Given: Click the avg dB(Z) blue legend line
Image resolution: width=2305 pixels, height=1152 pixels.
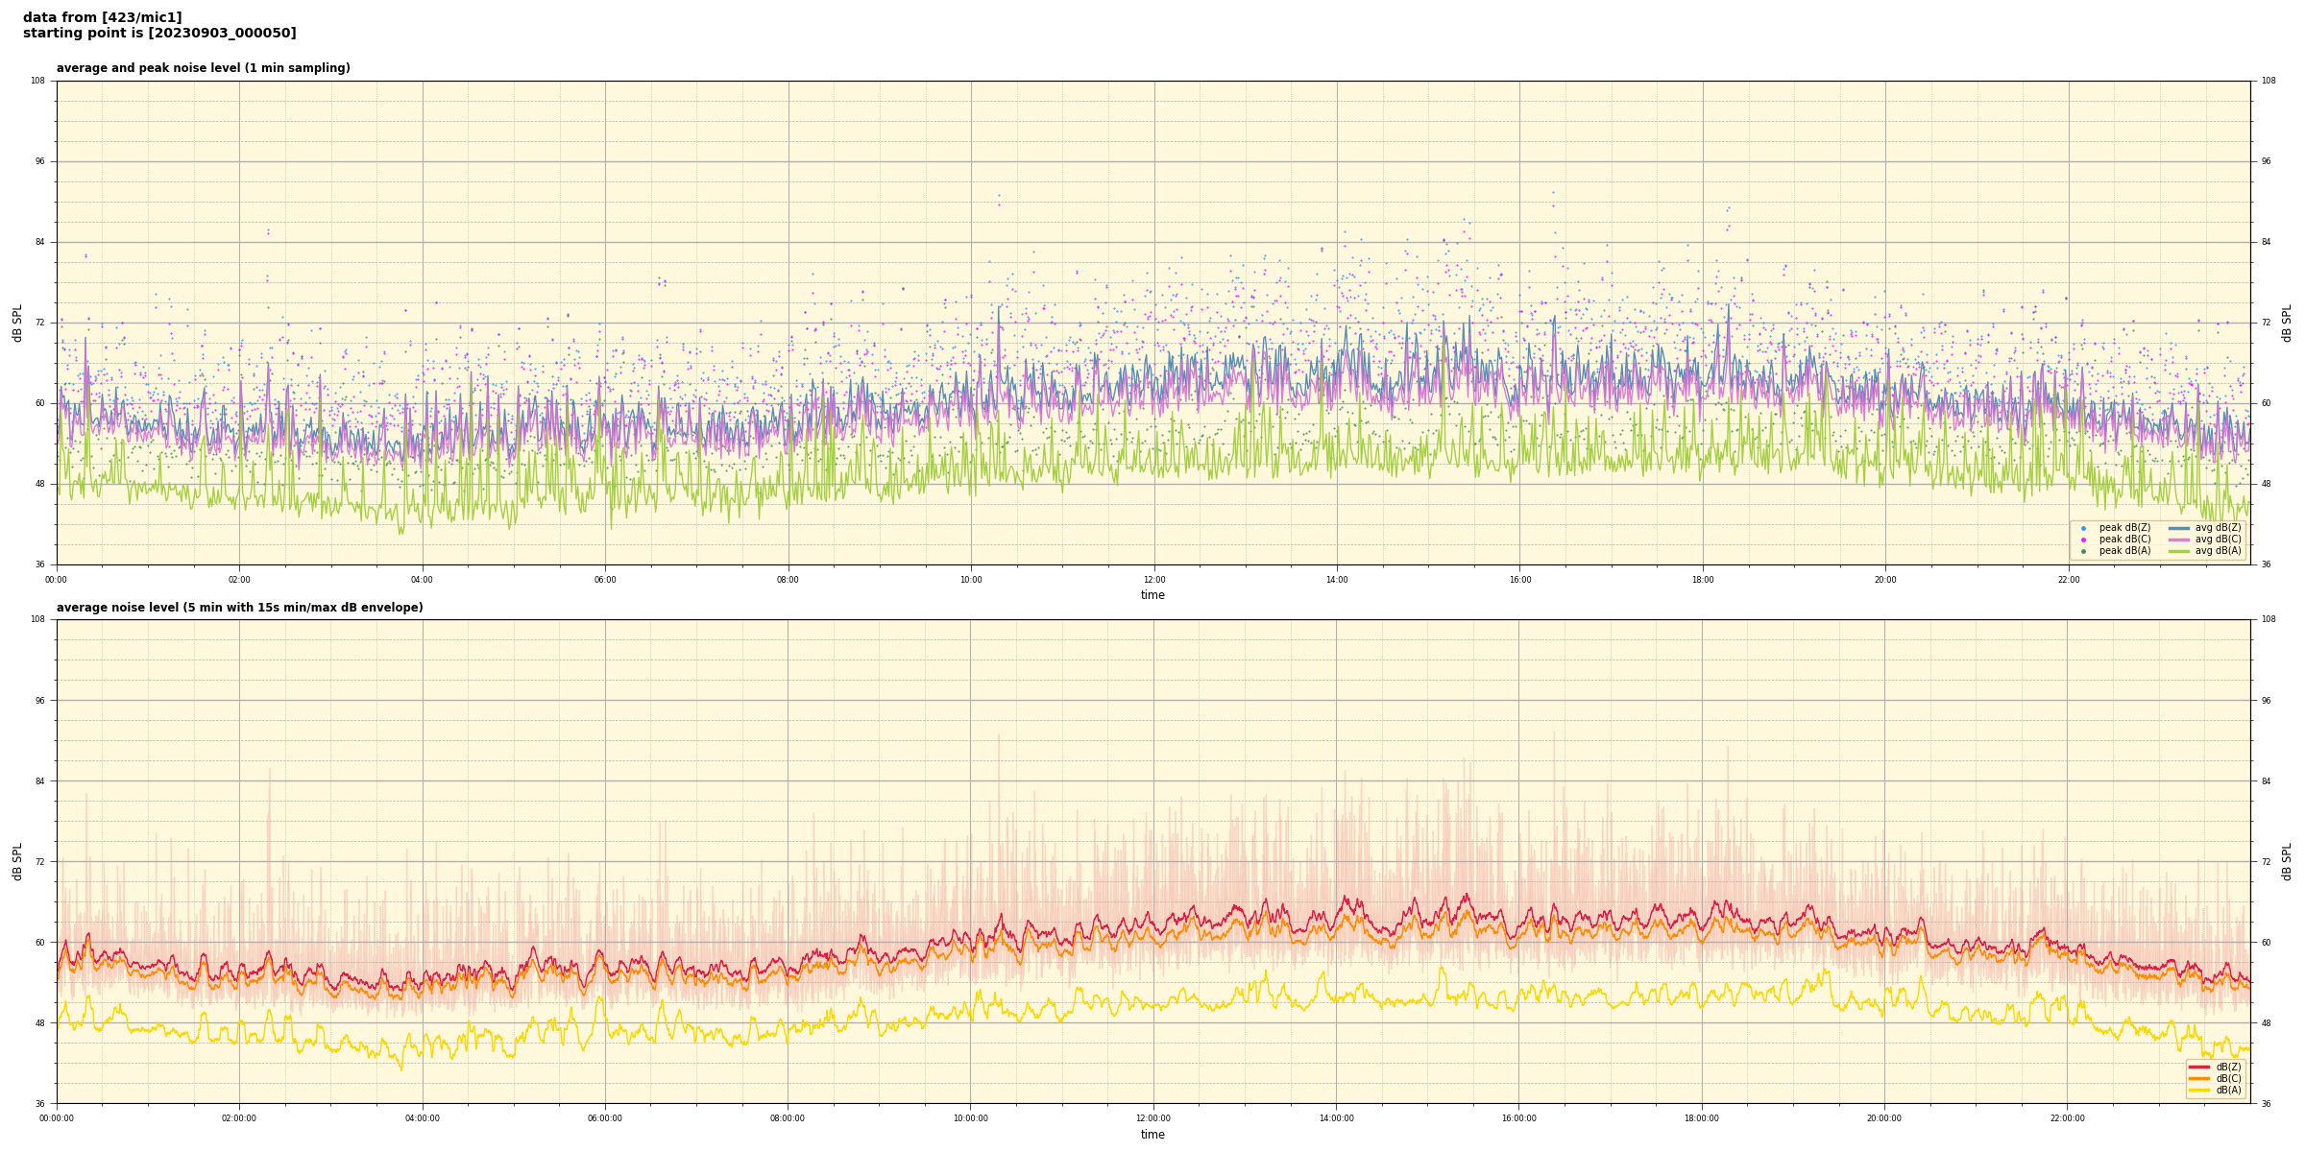Looking at the screenshot, I should pyautogui.click(x=2179, y=528).
